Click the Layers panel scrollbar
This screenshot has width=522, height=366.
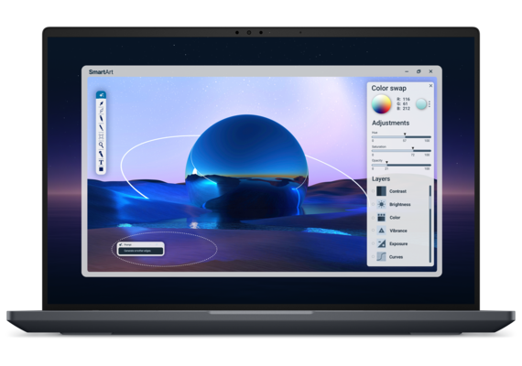[x=430, y=223]
